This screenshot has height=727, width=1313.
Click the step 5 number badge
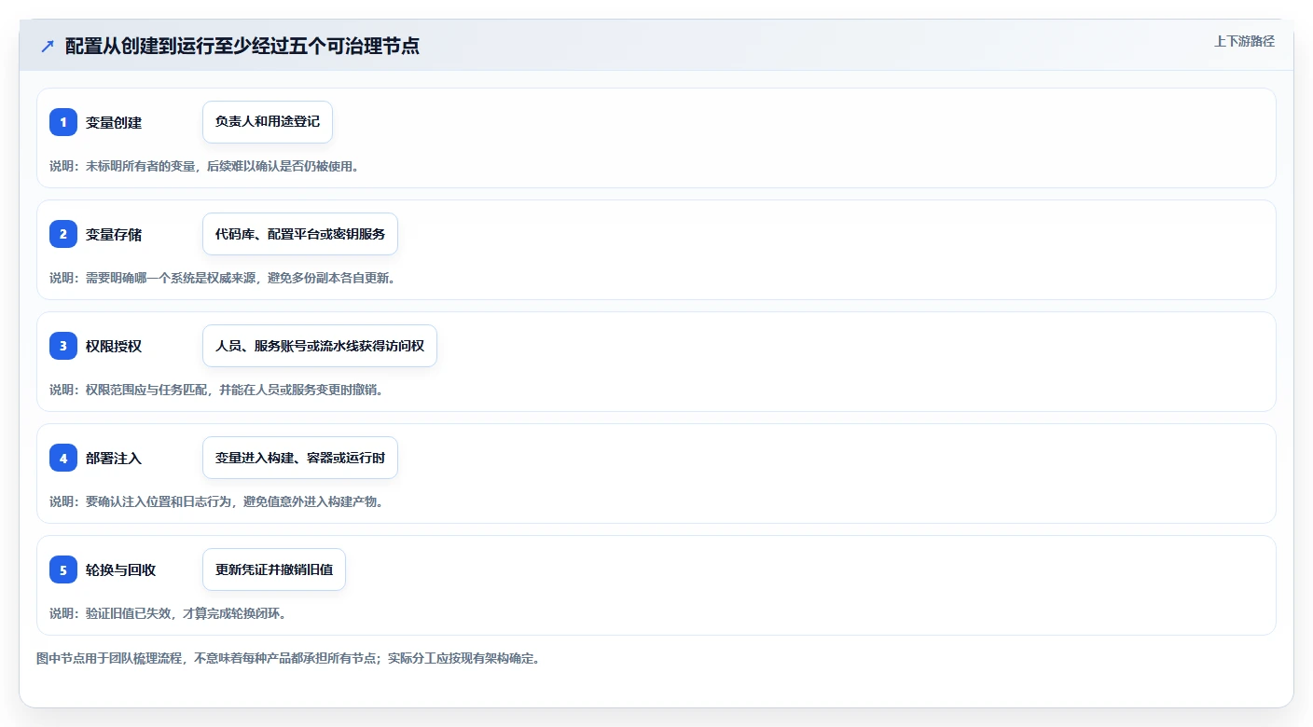pyautogui.click(x=63, y=569)
